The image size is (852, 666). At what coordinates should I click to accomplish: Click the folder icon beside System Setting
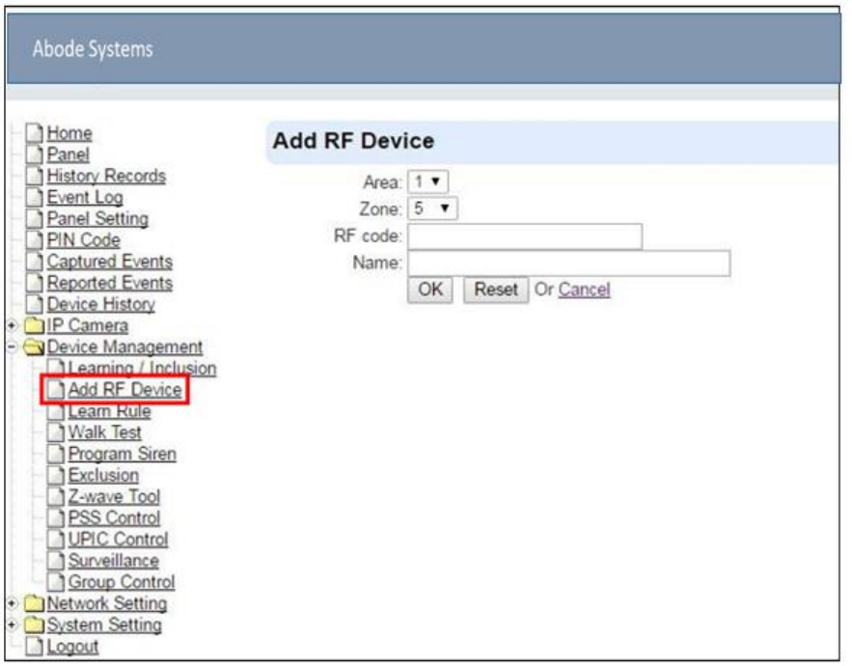click(x=34, y=625)
